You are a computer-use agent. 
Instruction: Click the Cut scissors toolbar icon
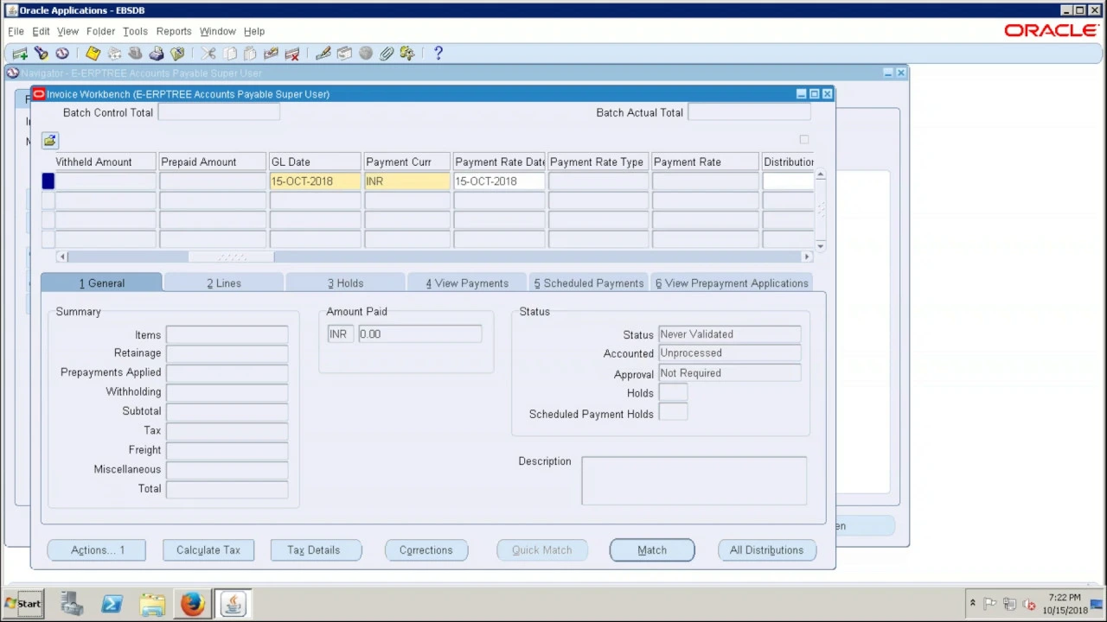[208, 54]
